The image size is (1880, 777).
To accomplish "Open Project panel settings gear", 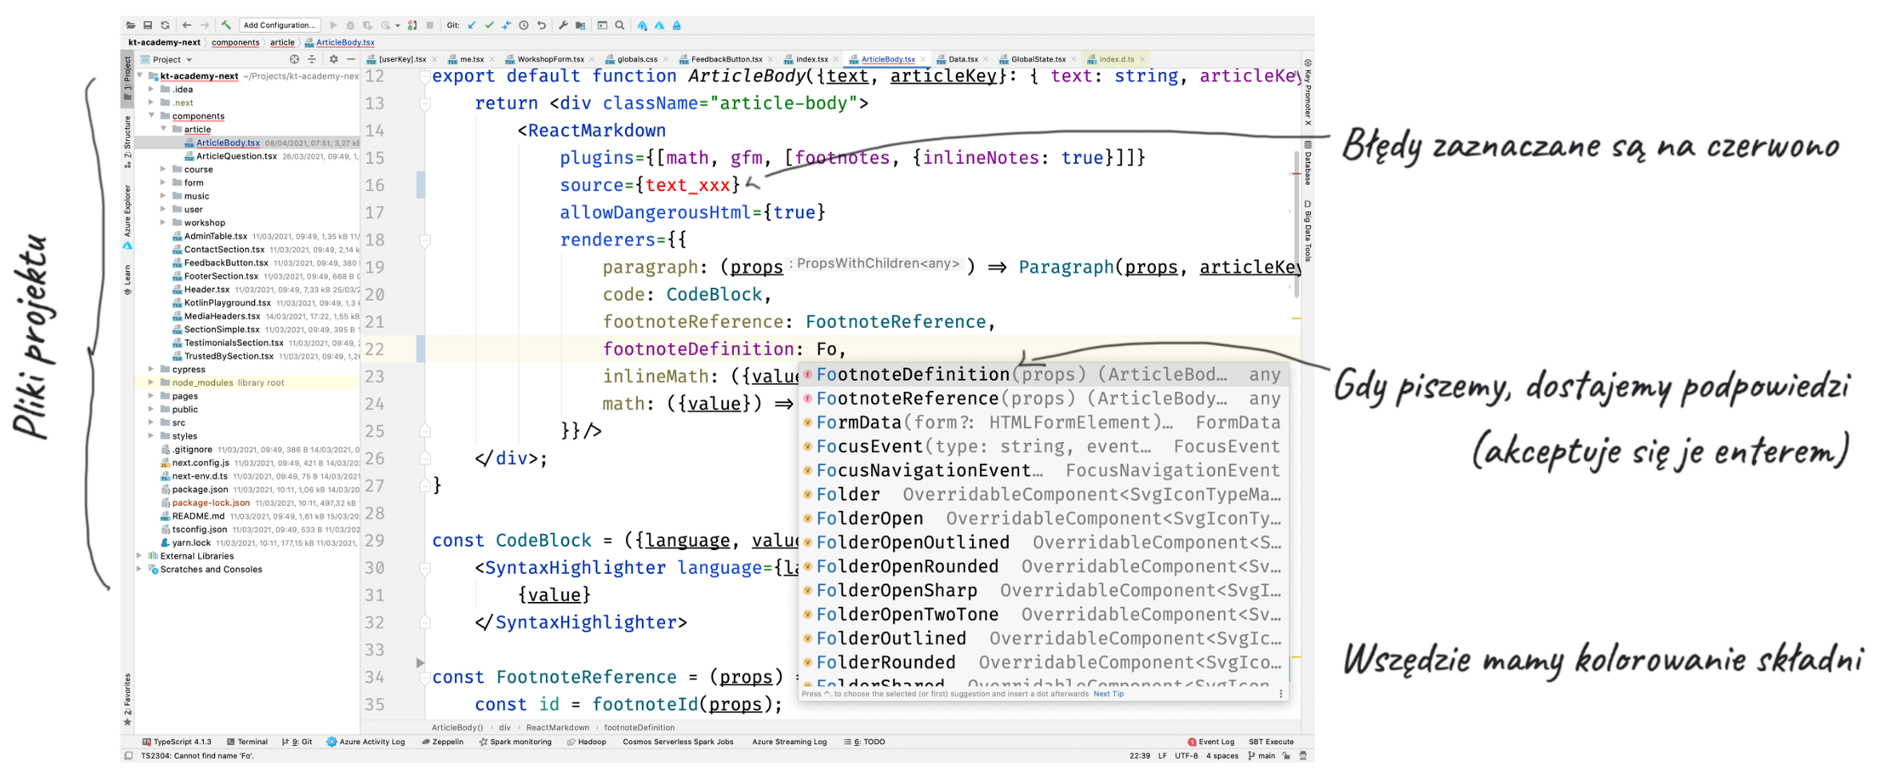I will click(x=333, y=59).
